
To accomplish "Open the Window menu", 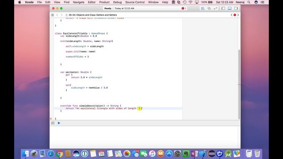I will [x=153, y=2].
